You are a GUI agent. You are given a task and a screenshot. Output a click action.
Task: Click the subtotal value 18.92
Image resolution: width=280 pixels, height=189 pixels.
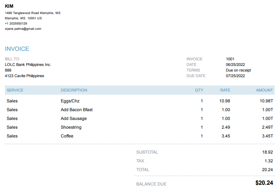click(267, 152)
